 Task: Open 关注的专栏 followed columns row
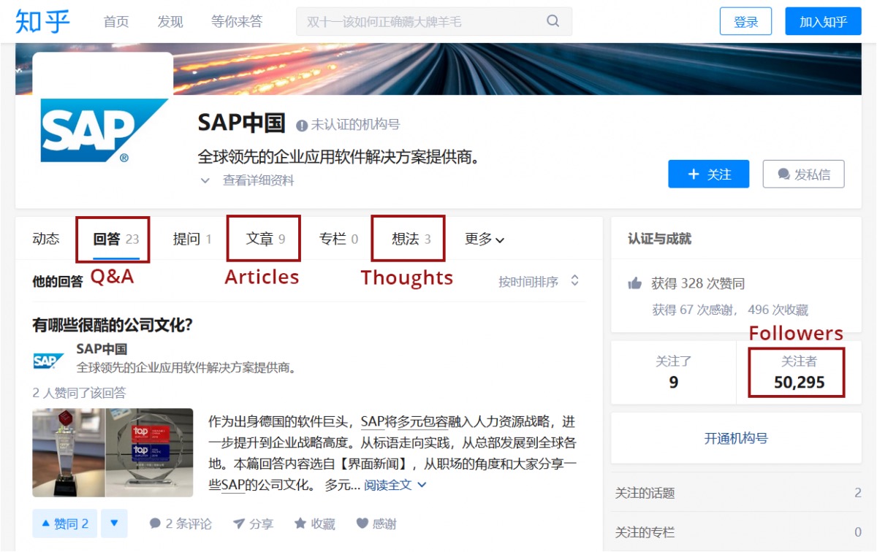click(738, 532)
